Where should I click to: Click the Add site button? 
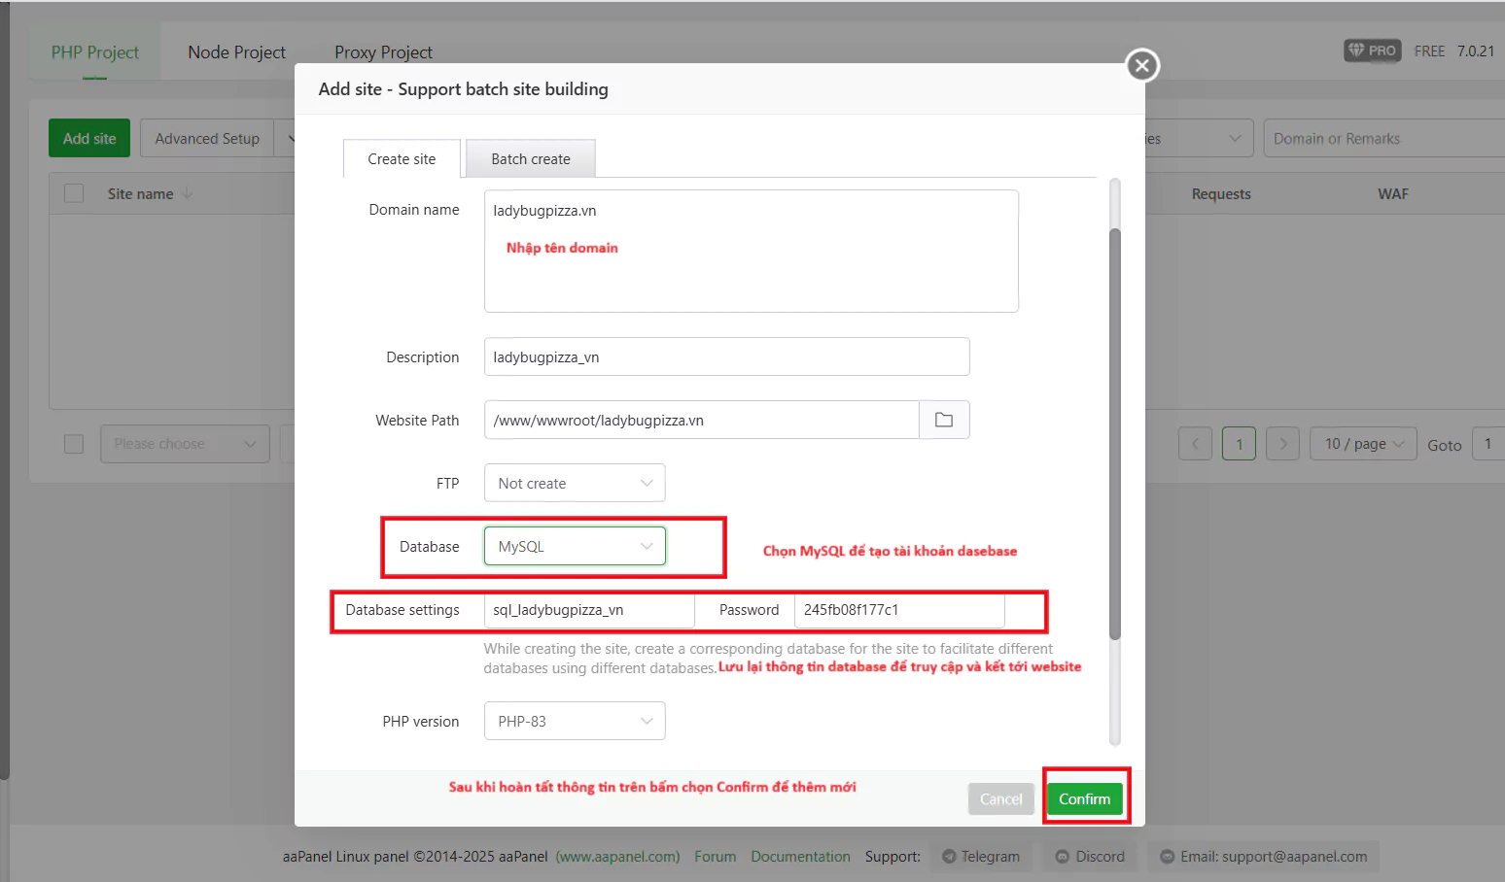tap(89, 138)
